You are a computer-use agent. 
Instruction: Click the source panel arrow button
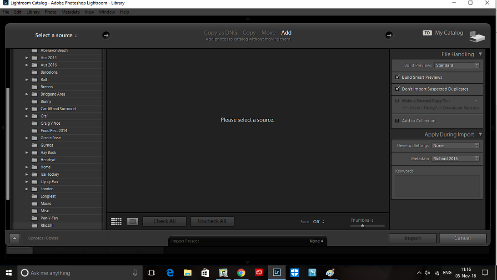point(106,35)
